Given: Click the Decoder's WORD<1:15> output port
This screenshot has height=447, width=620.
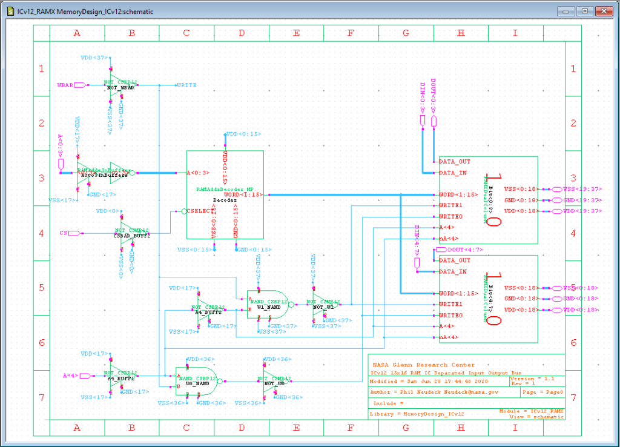Looking at the screenshot, I should 243,194.
